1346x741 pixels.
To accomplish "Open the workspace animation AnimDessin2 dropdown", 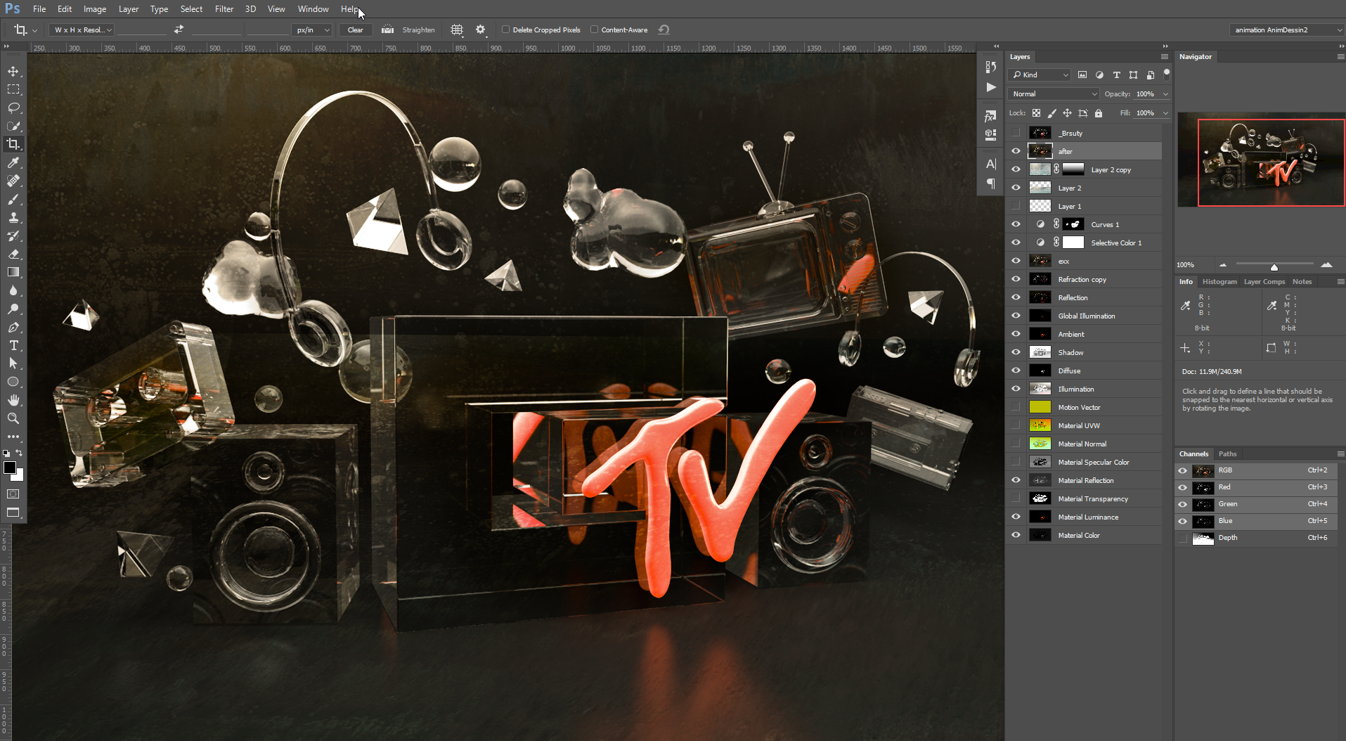I will click(x=1287, y=30).
